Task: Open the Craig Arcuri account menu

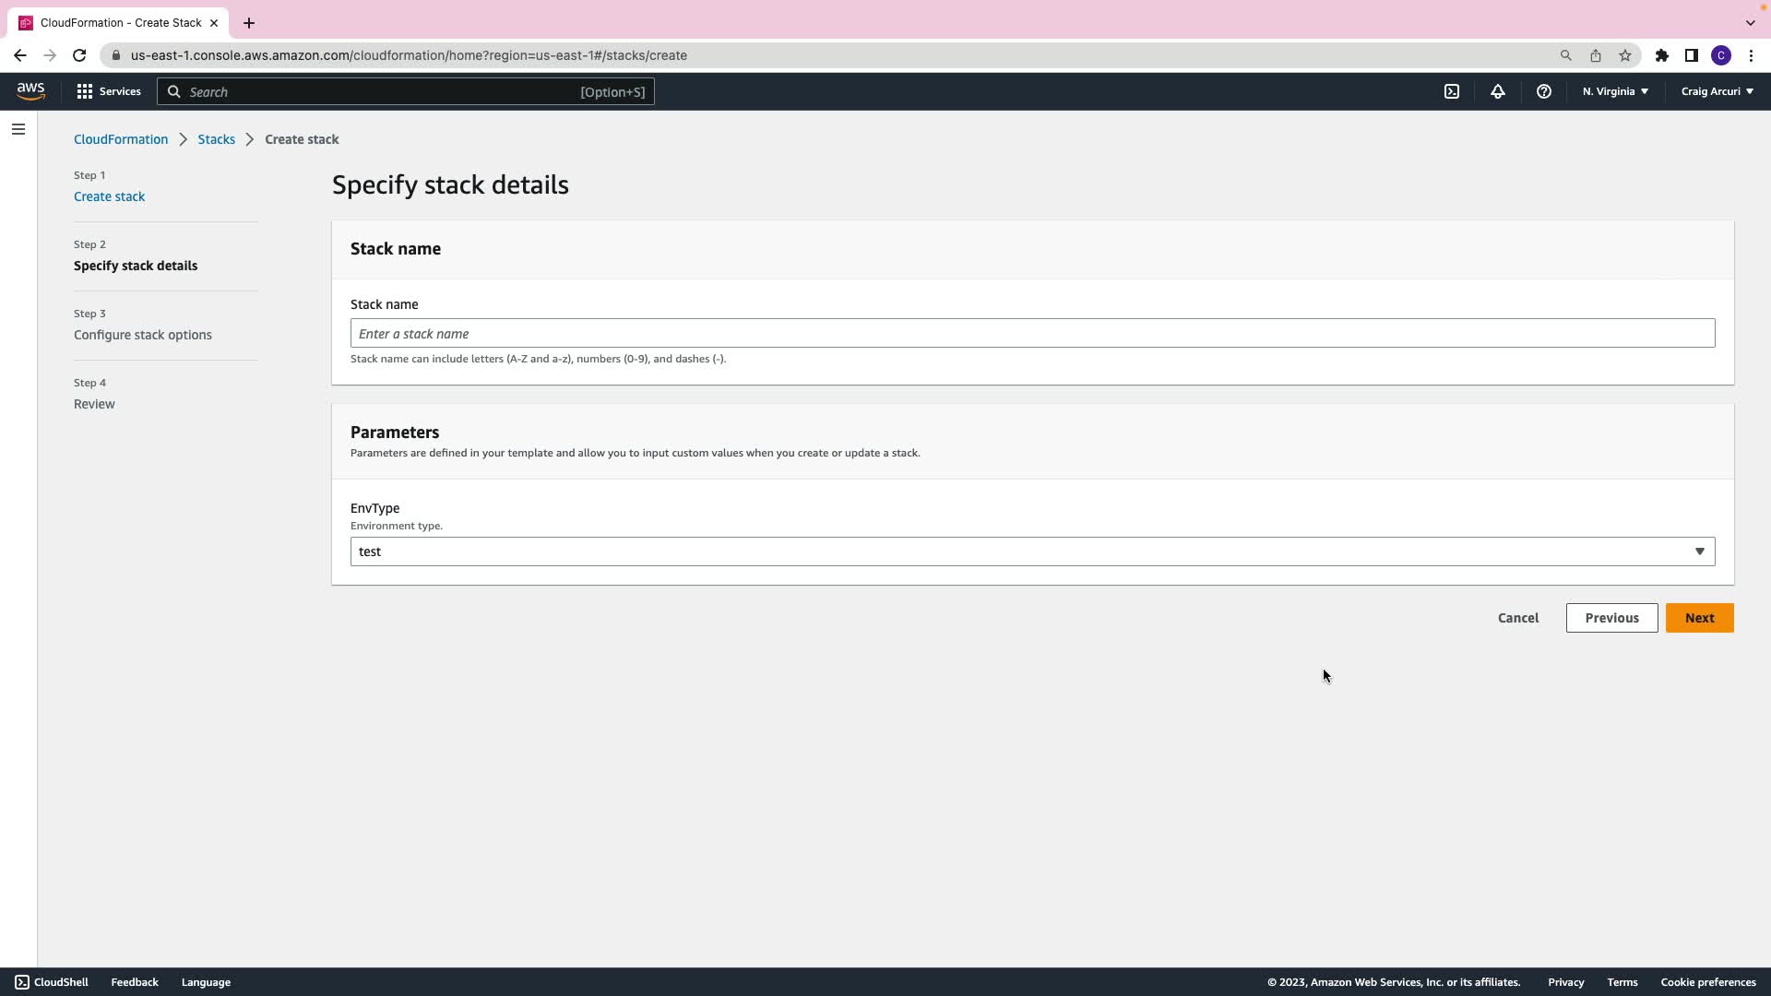Action: [1717, 91]
